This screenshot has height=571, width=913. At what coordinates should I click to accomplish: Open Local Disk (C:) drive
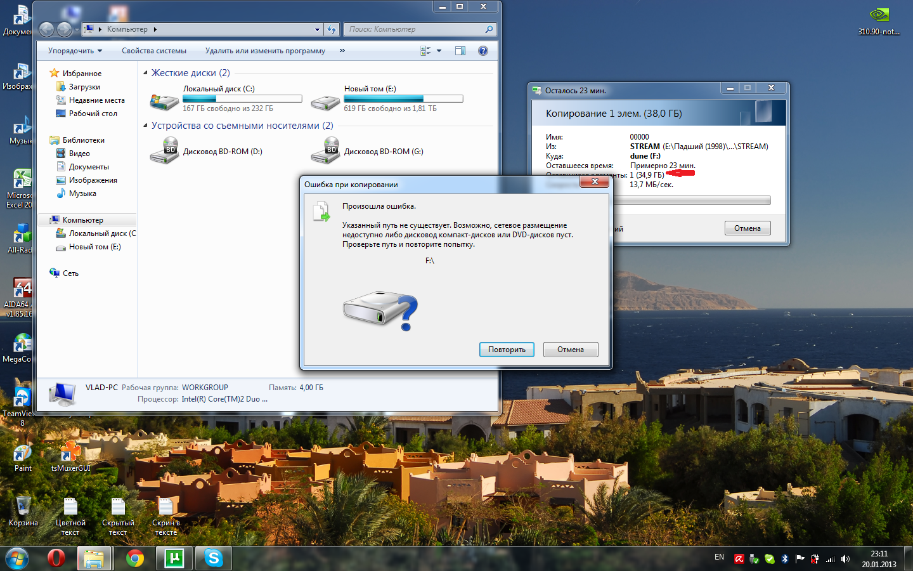pos(225,99)
